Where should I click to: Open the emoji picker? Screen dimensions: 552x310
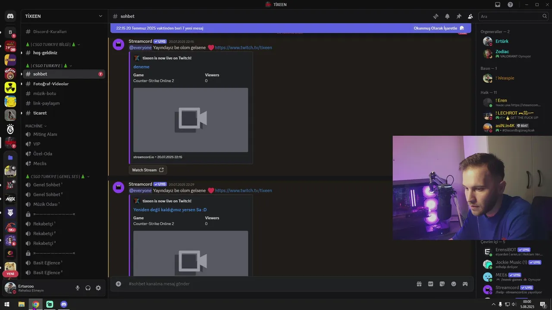[454, 284]
